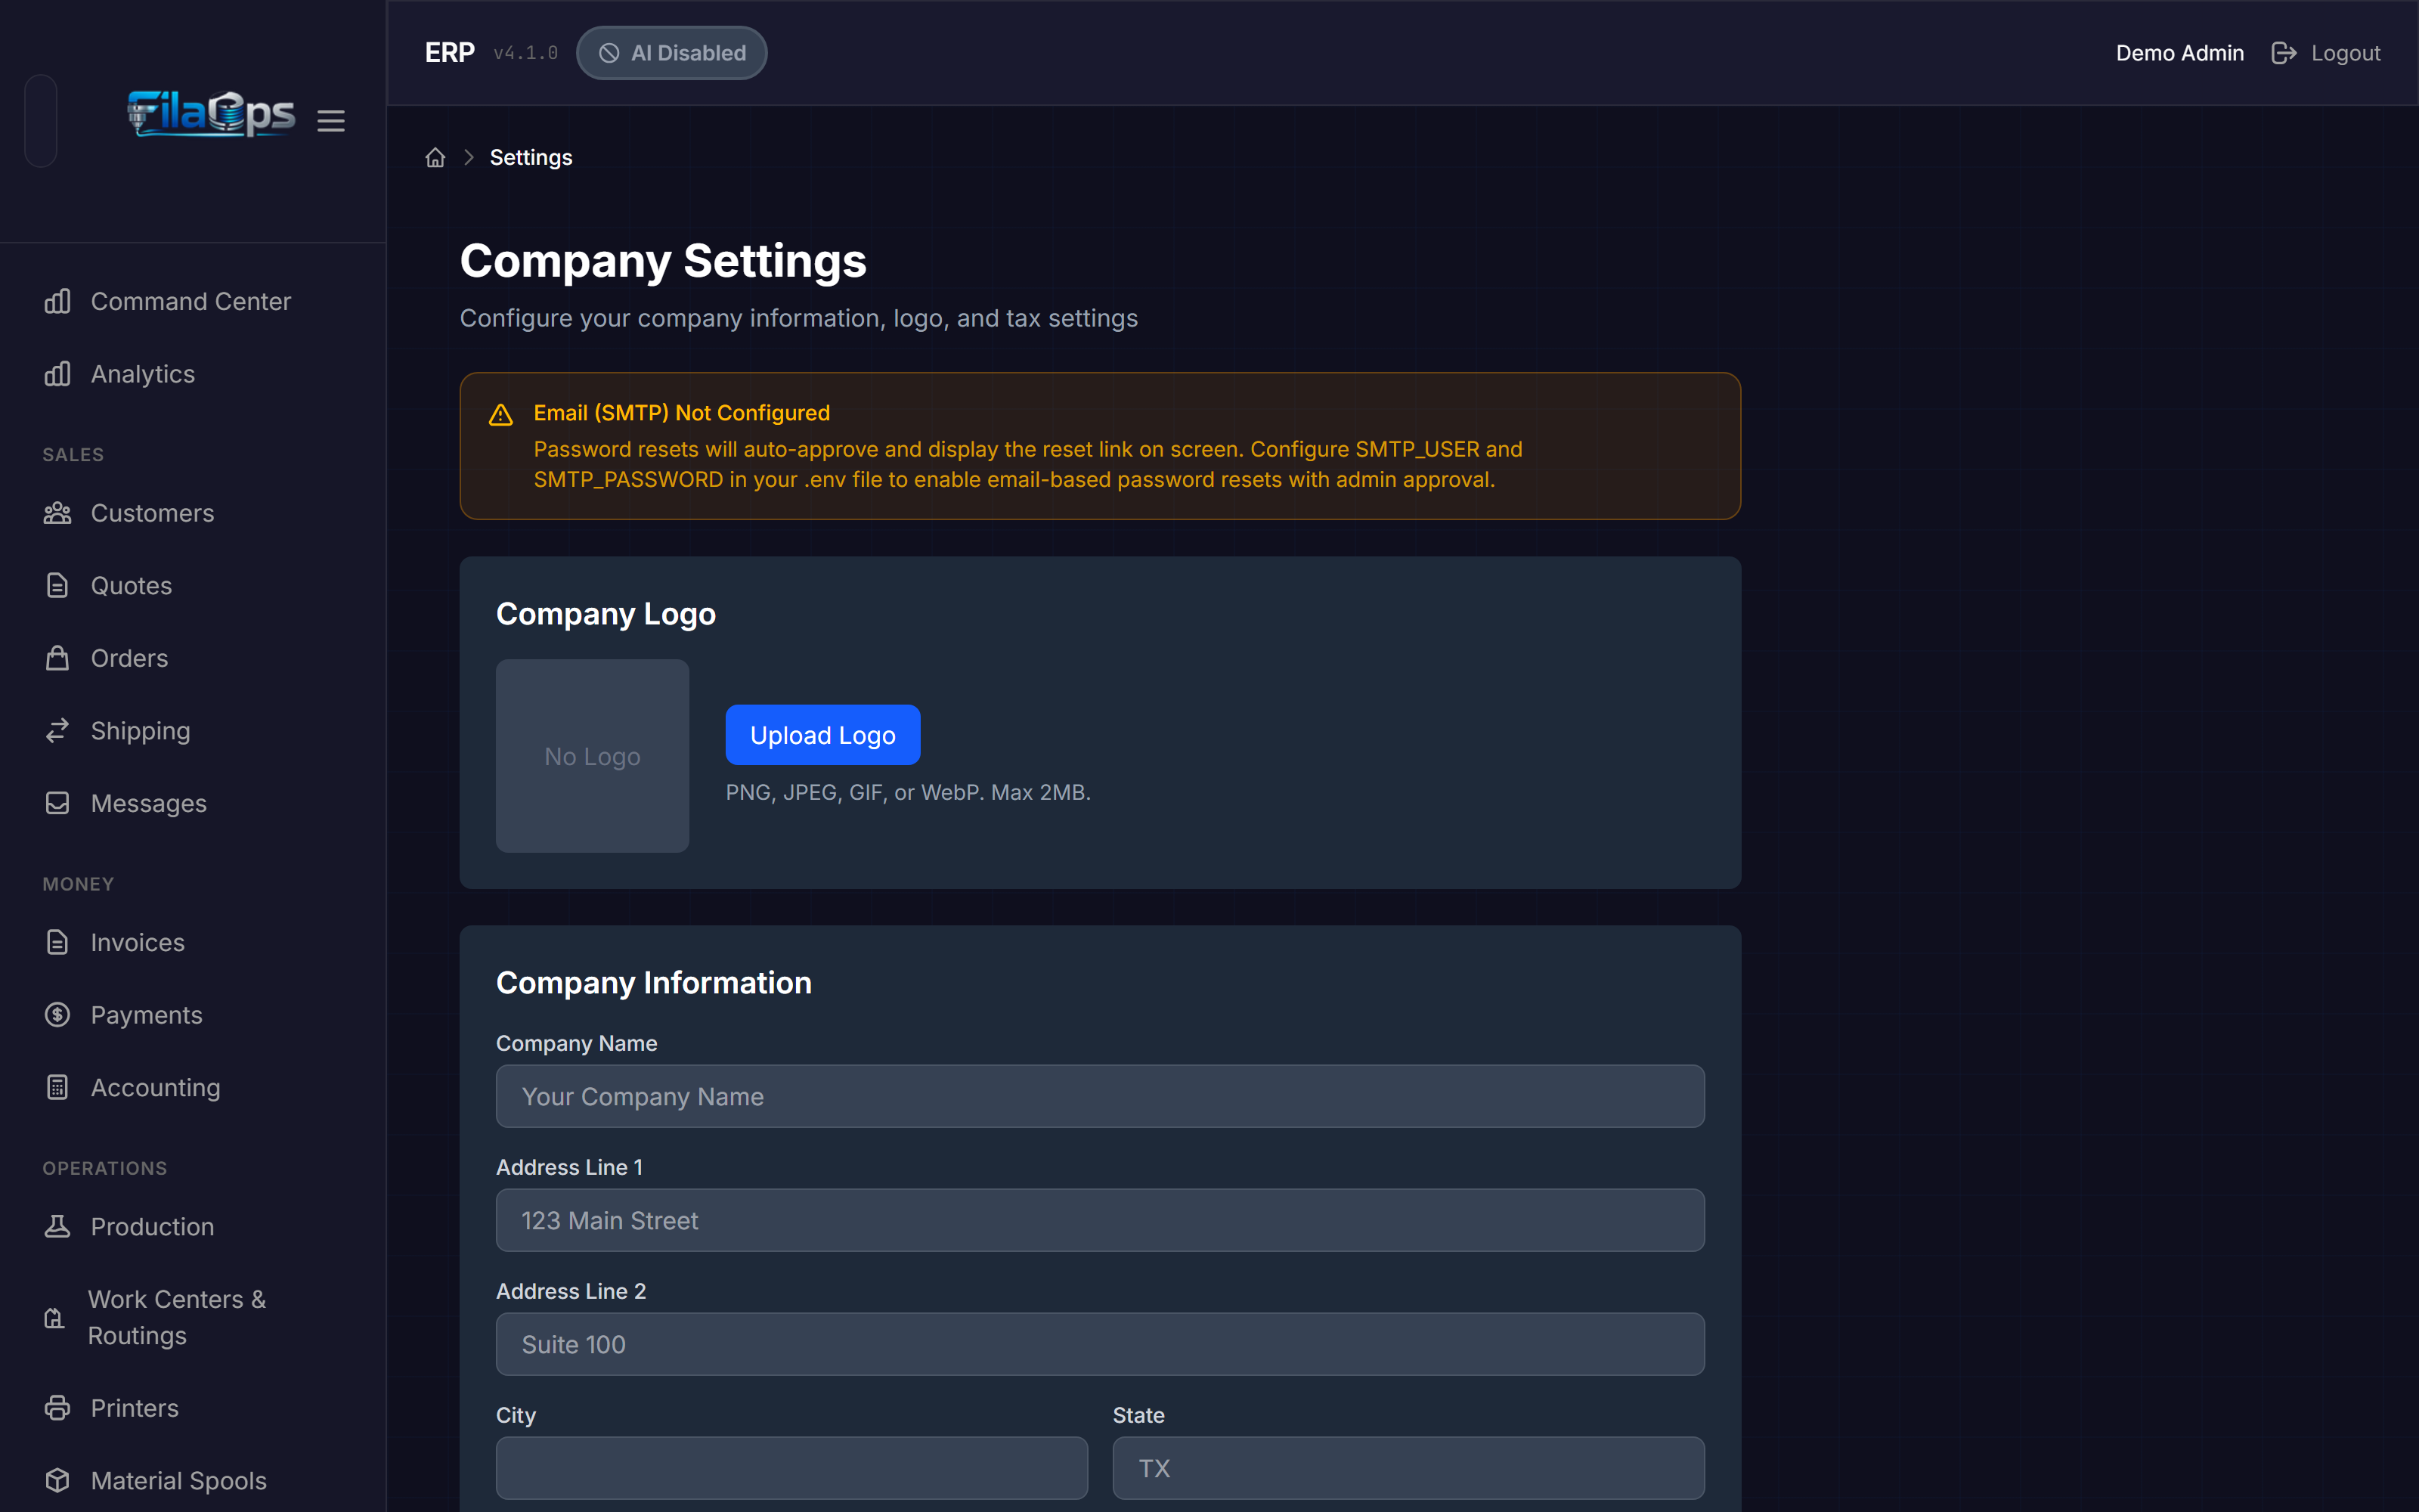The width and height of the screenshot is (2419, 1512).
Task: Click the Company Logo section heading
Action: click(x=606, y=614)
